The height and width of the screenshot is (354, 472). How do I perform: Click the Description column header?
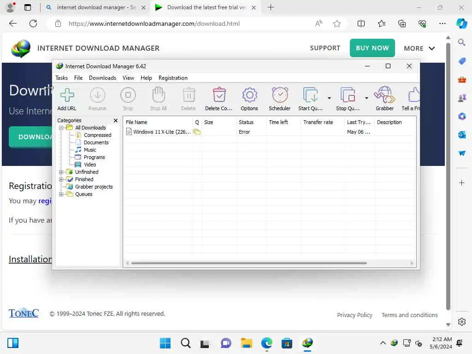pos(395,122)
